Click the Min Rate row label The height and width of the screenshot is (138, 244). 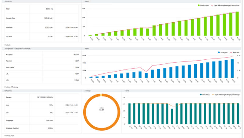(9, 37)
